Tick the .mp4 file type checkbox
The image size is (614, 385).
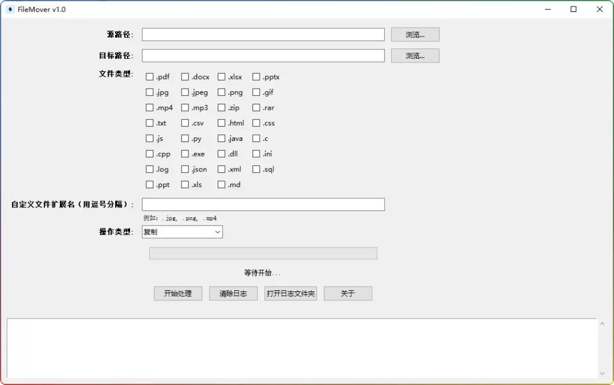(150, 108)
